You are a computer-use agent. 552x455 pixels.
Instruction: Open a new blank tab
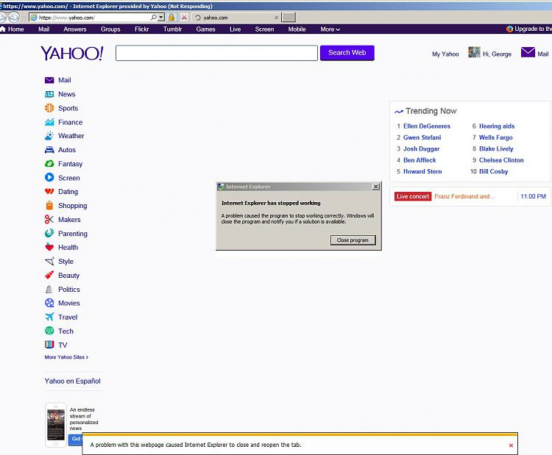click(289, 17)
